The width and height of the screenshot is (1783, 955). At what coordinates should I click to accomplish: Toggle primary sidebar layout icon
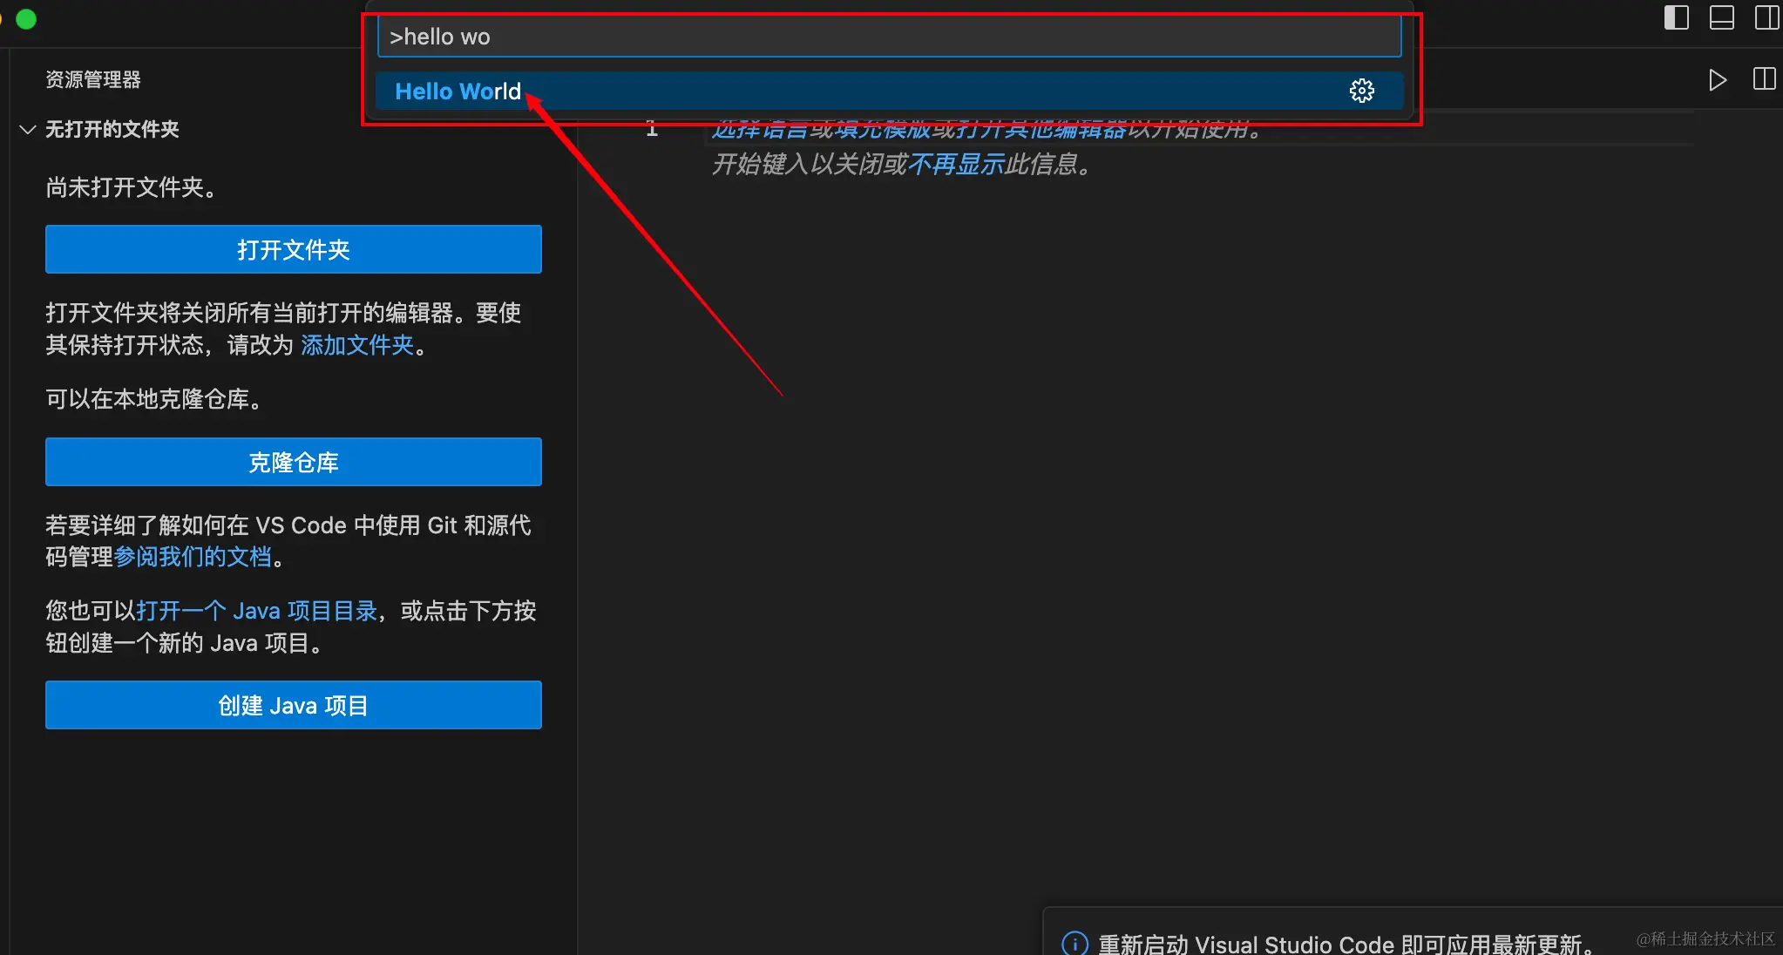tap(1676, 17)
